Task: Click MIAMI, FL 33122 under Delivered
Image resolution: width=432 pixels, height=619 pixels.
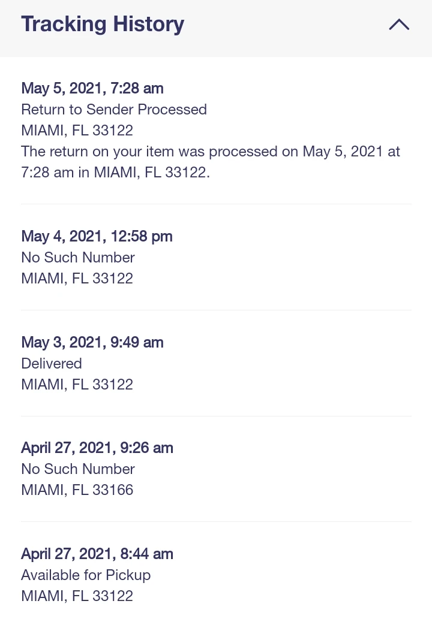Action: (77, 385)
